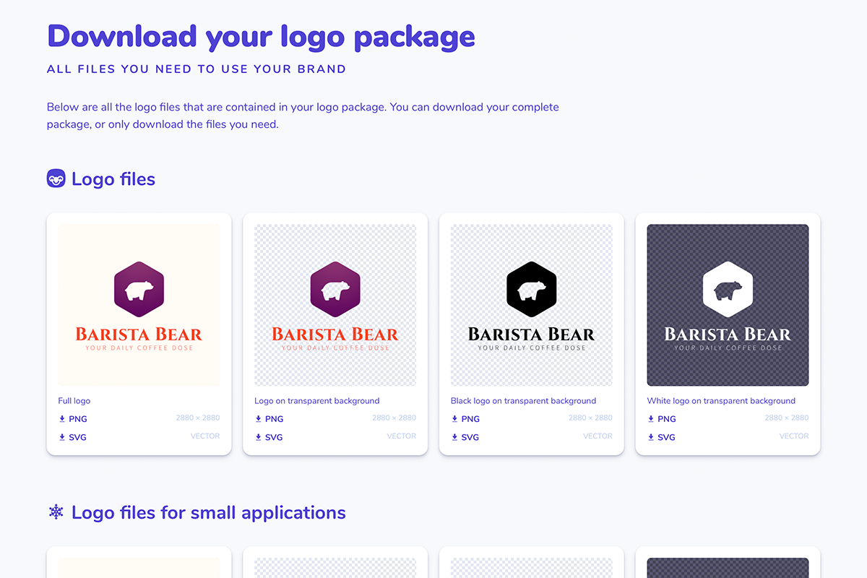Click the black logo preview image
Image resolution: width=867 pixels, height=578 pixels.
coord(531,304)
